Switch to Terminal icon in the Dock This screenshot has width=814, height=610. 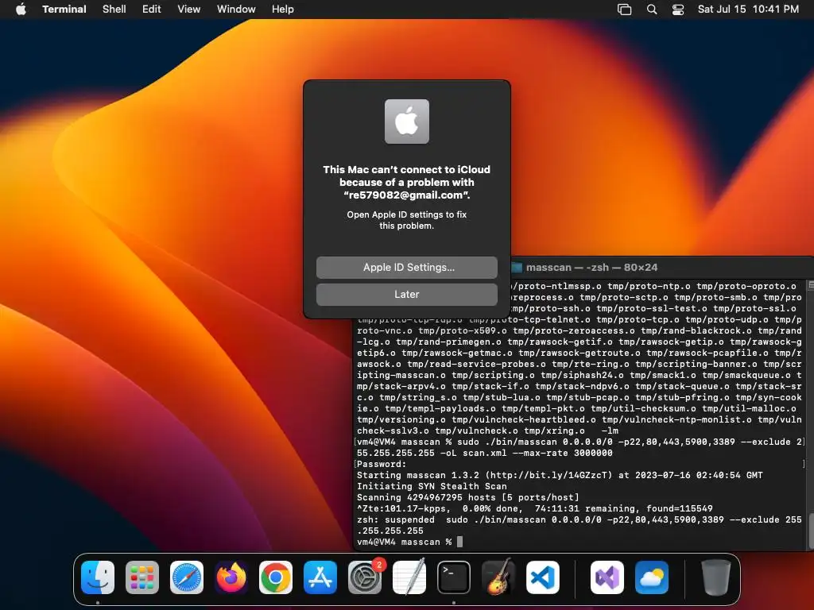click(454, 577)
